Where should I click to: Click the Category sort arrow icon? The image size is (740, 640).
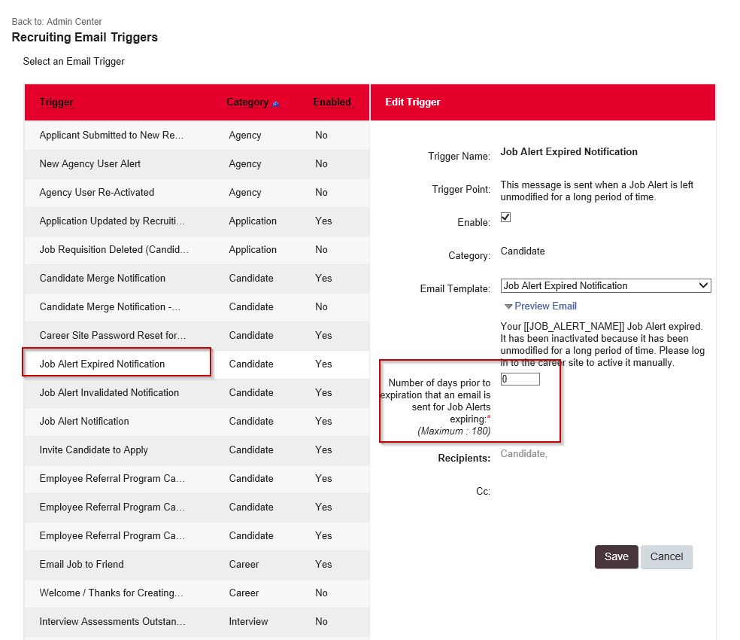point(275,103)
